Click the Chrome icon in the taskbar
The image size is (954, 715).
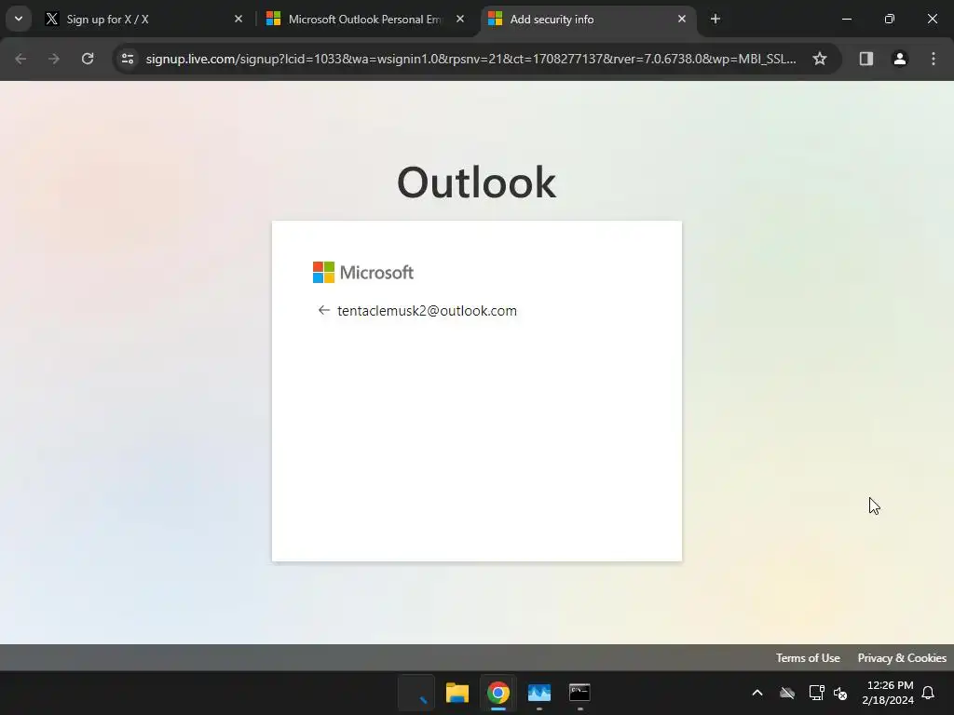[x=497, y=693]
